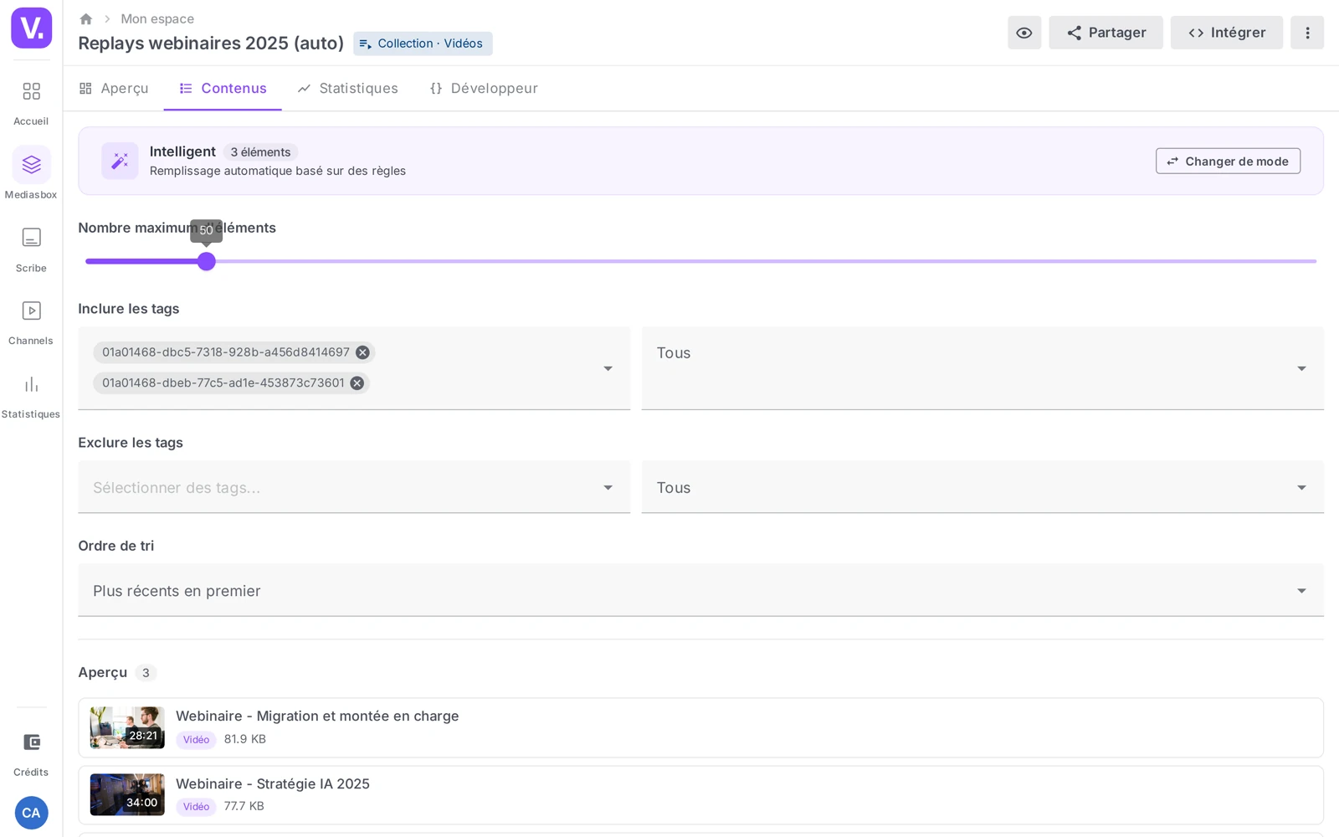Switch to the Développeur tab
The width and height of the screenshot is (1339, 837).
tap(484, 88)
